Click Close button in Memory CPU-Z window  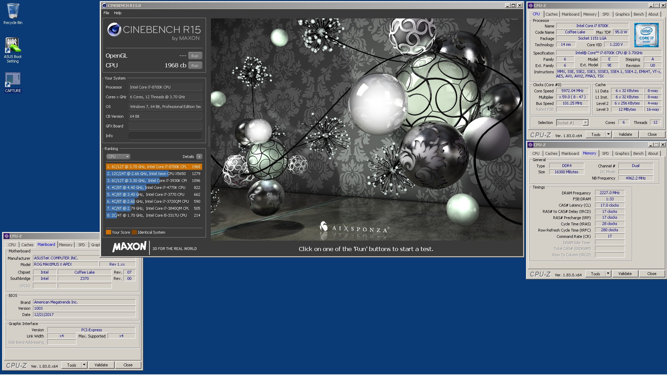652,274
